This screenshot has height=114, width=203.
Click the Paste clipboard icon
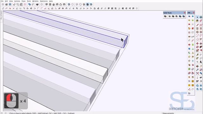[x=22, y=4]
